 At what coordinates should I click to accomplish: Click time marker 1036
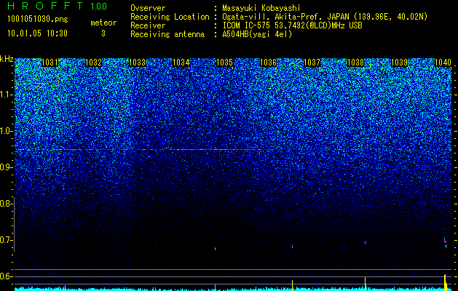tap(268, 63)
